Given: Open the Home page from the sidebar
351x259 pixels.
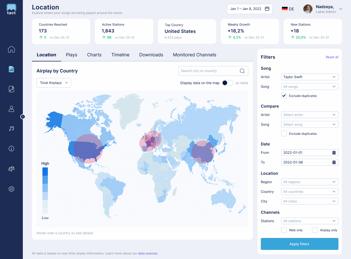Looking at the screenshot, I should tap(11, 49).
